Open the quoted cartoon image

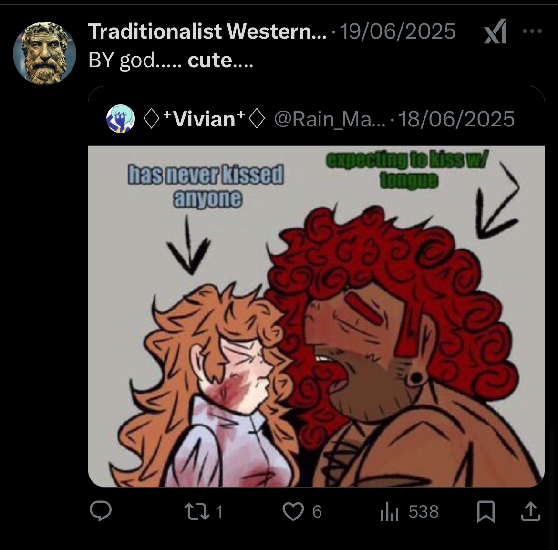pyautogui.click(x=316, y=316)
